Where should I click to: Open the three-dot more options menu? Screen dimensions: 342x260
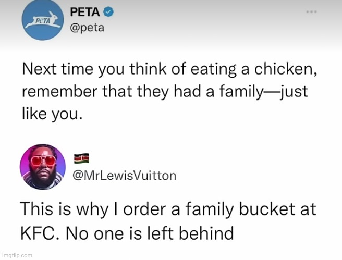point(311,12)
